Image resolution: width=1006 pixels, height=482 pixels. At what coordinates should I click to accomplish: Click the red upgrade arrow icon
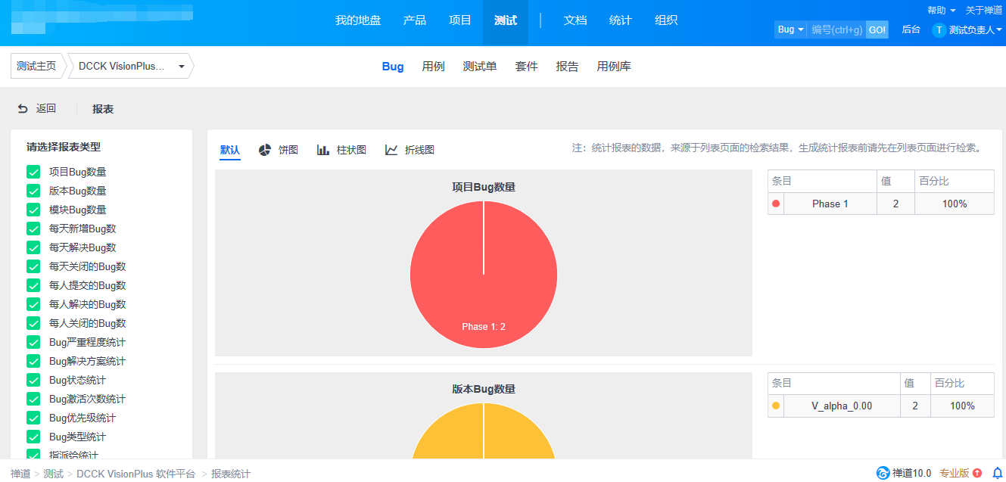(977, 473)
